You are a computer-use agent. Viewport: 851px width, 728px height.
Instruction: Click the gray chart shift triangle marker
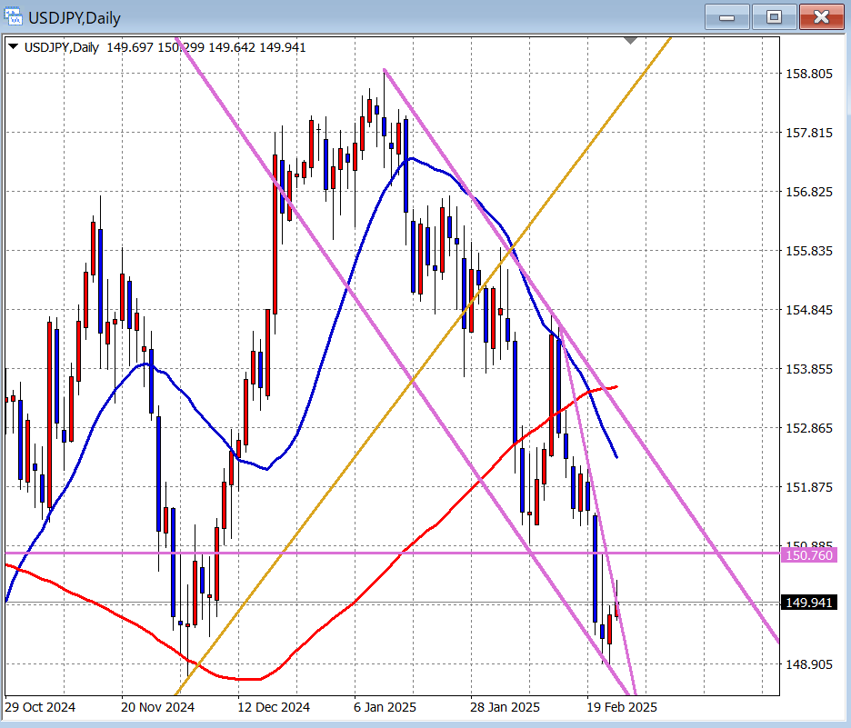click(x=632, y=40)
